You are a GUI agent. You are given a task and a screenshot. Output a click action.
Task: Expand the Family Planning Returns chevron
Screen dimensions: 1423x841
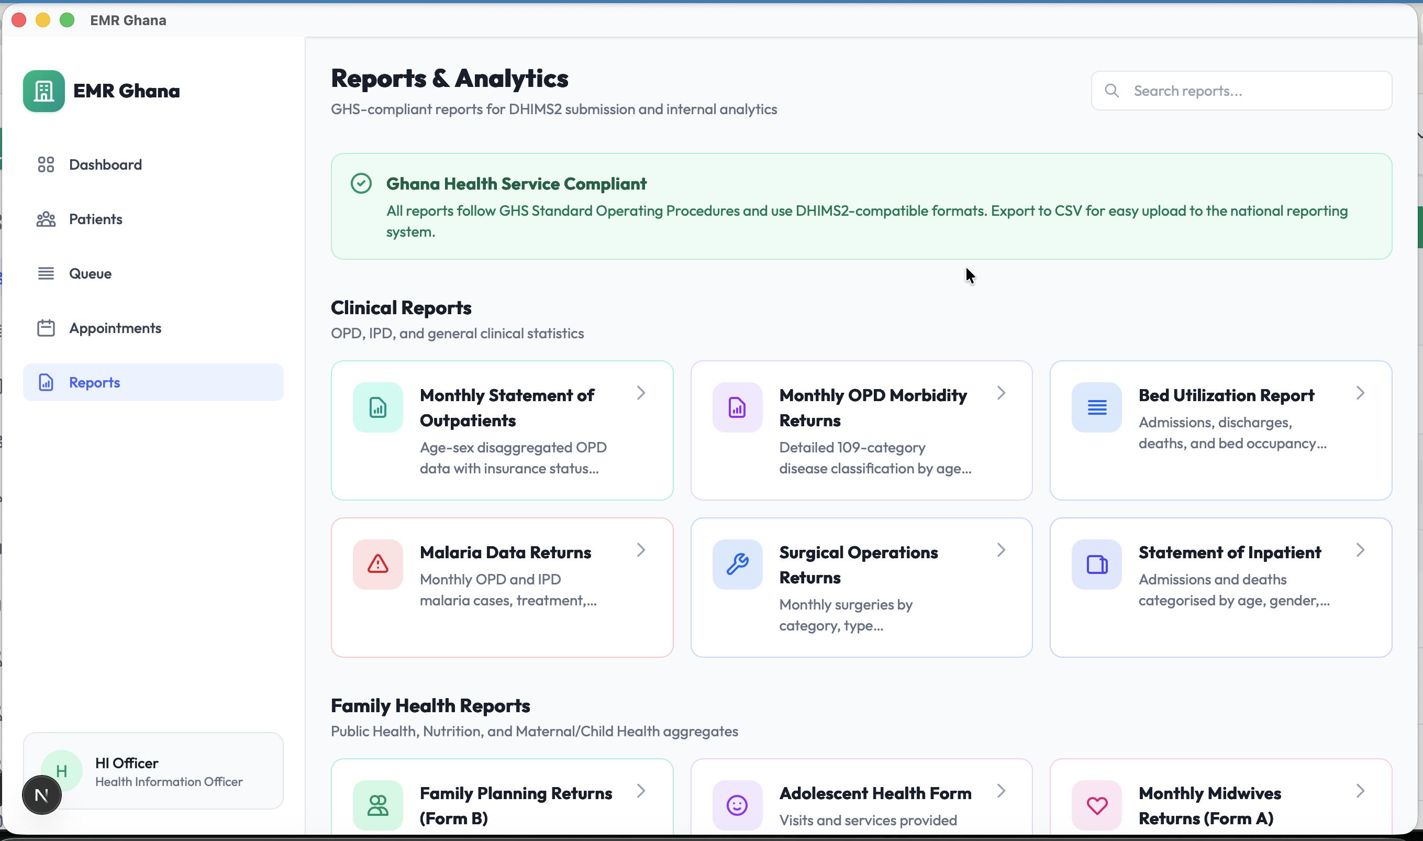(641, 791)
